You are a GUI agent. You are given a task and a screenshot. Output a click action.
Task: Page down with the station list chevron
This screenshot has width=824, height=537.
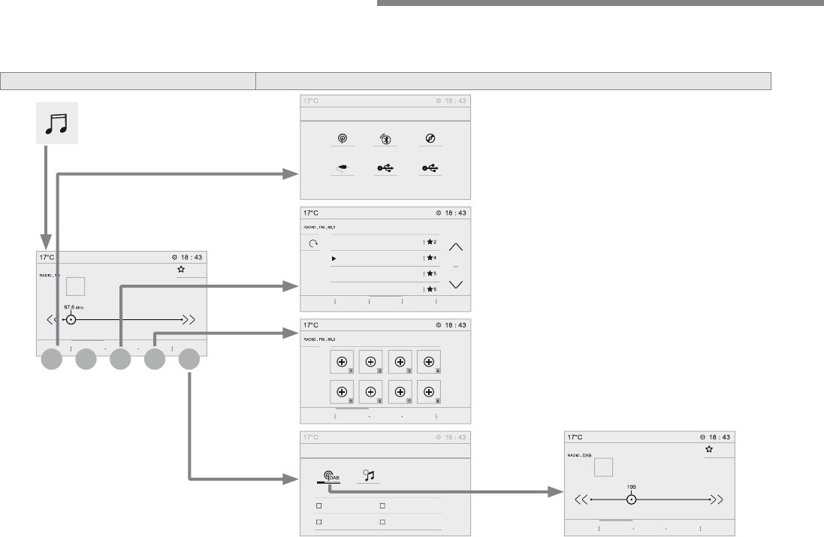(456, 285)
